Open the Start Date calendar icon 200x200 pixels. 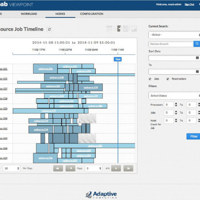point(197,58)
